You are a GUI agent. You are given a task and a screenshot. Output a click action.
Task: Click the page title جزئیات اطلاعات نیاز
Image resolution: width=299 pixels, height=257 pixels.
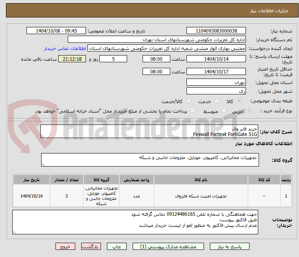(x=269, y=11)
